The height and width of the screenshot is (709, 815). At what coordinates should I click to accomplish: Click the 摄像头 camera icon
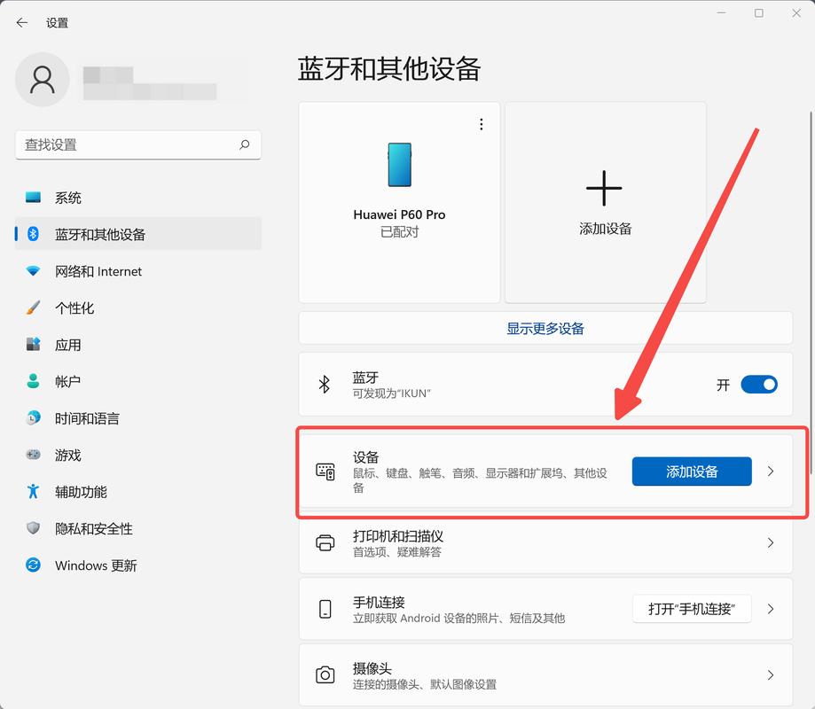click(325, 675)
